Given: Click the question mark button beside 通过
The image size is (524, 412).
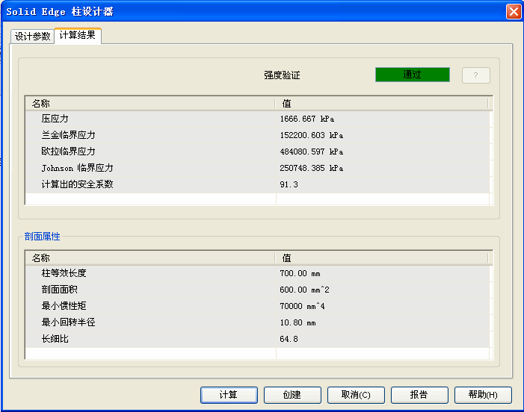Looking at the screenshot, I should [x=475, y=75].
